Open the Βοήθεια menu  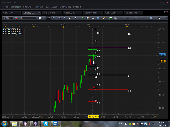pos(77,7)
